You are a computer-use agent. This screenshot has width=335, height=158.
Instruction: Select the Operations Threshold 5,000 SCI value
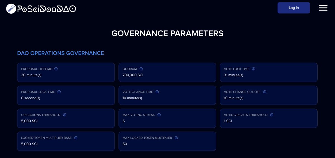pos(29,121)
